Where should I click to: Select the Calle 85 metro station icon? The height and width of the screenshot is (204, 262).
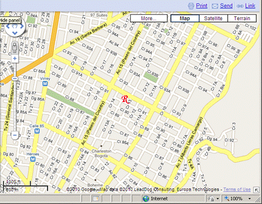click(x=37, y=131)
